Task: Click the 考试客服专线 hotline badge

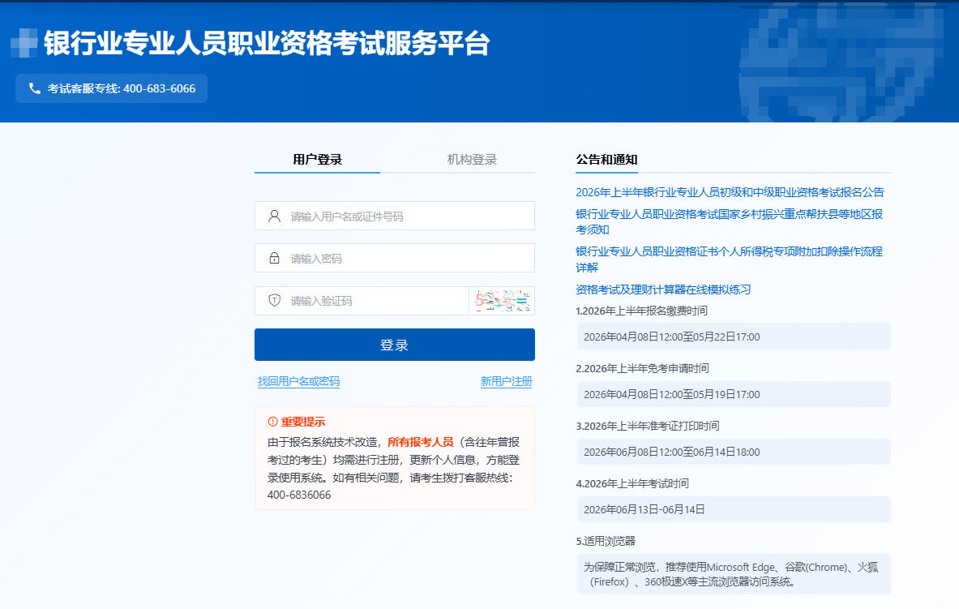Action: coord(112,88)
